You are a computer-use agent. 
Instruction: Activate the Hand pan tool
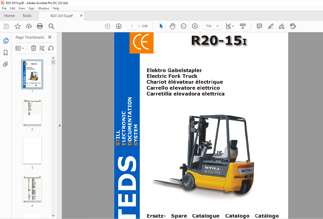[x=173, y=26]
